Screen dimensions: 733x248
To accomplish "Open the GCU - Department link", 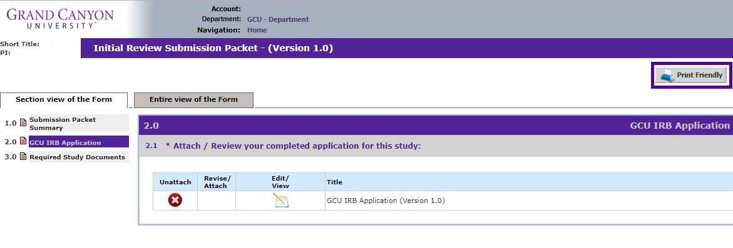I will tap(278, 19).
